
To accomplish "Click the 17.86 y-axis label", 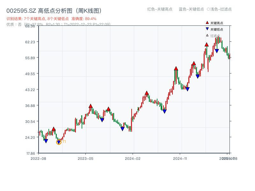I will (31, 153).
